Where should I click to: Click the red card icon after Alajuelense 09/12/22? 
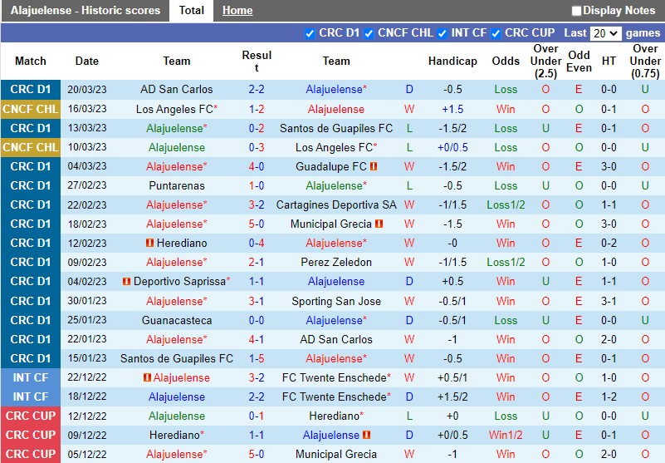coord(366,435)
